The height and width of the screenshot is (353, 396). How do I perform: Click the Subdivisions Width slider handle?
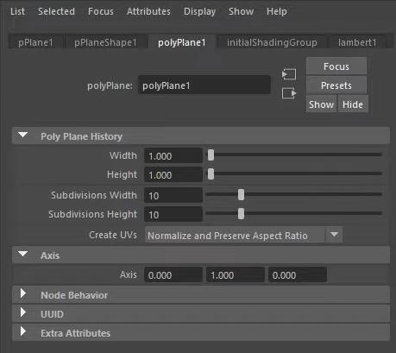pos(241,195)
